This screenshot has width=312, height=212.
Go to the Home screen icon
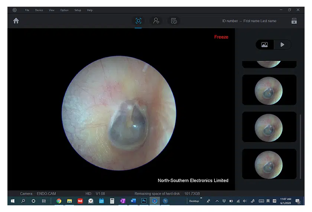pos(16,21)
